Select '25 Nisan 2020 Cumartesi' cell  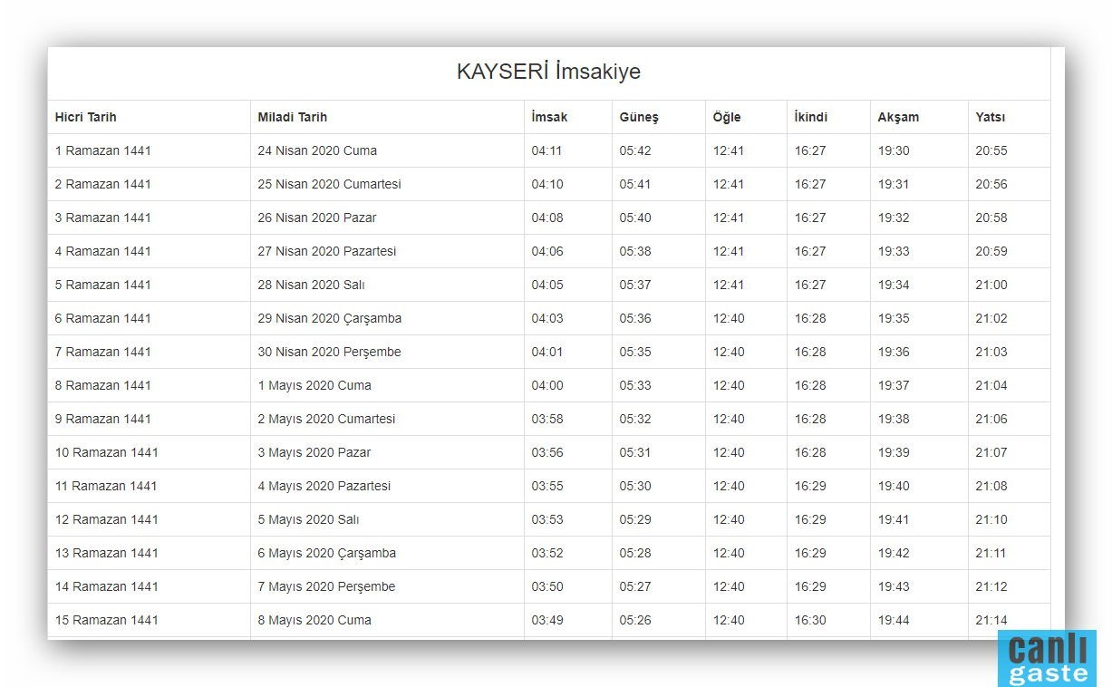[329, 184]
